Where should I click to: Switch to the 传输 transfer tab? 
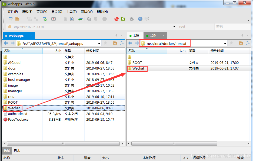(x=7, y=151)
